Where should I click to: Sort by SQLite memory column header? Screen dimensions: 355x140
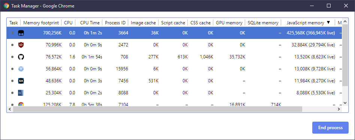263,22
